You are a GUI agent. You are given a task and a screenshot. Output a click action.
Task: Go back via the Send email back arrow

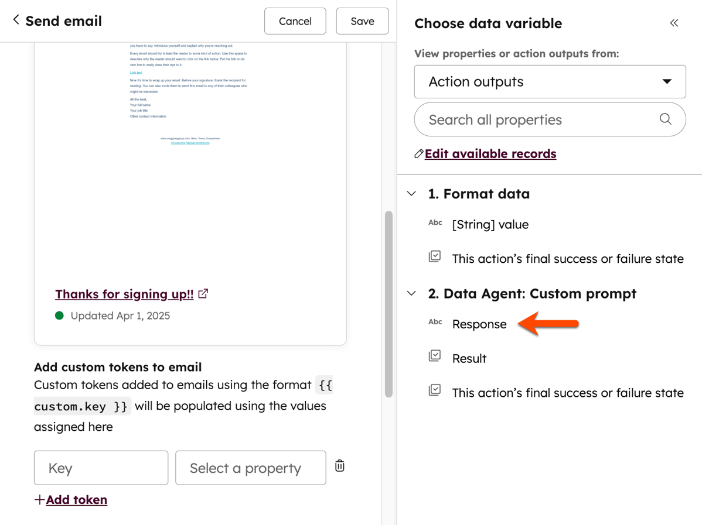coord(14,20)
